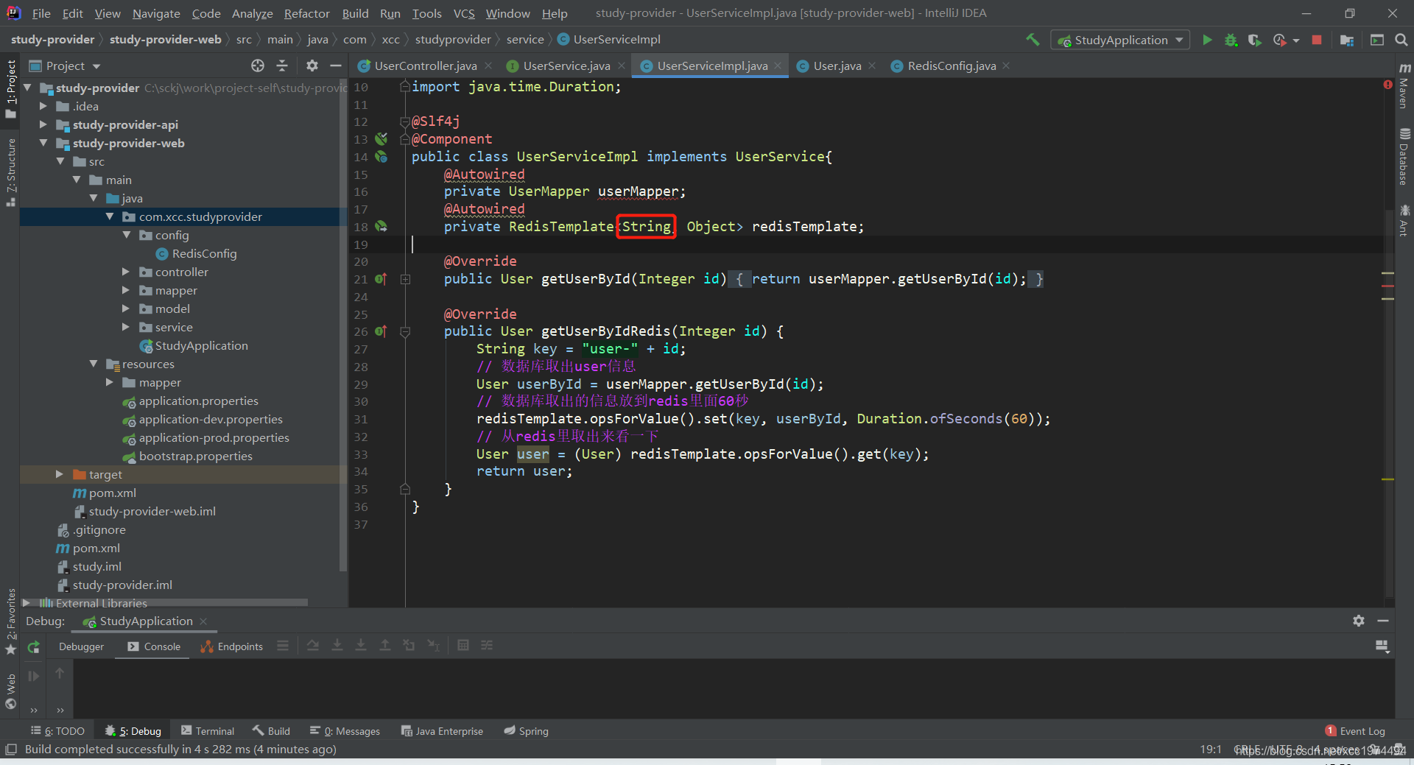The width and height of the screenshot is (1414, 765).
Task: Toggle the Favorites side panel
Action: 10,621
